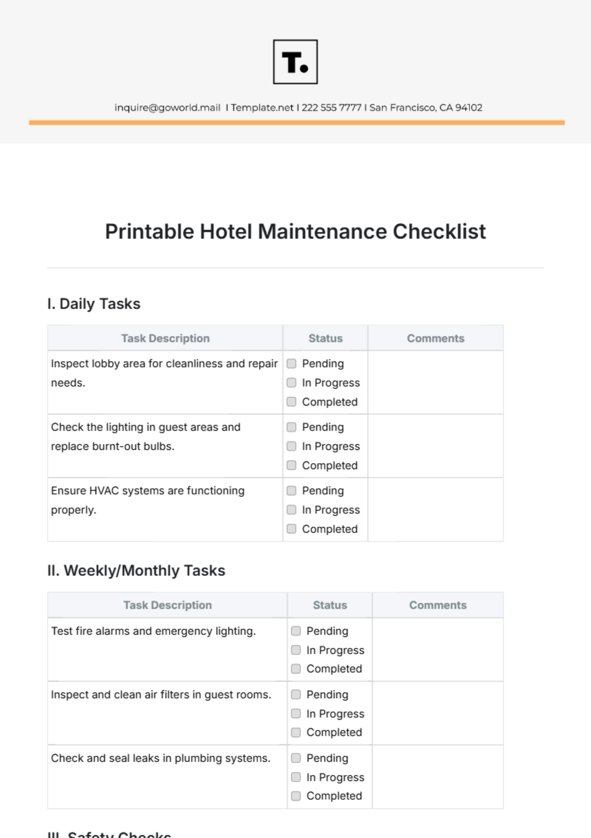This screenshot has height=838, width=591.
Task: Check Pending for fire alarms test
Action: pyautogui.click(x=296, y=631)
